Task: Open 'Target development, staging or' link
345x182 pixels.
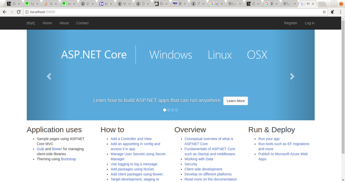Action: click(x=135, y=179)
